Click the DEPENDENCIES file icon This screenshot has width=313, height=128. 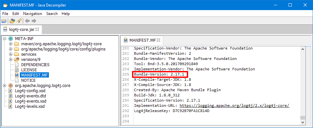point(17,64)
